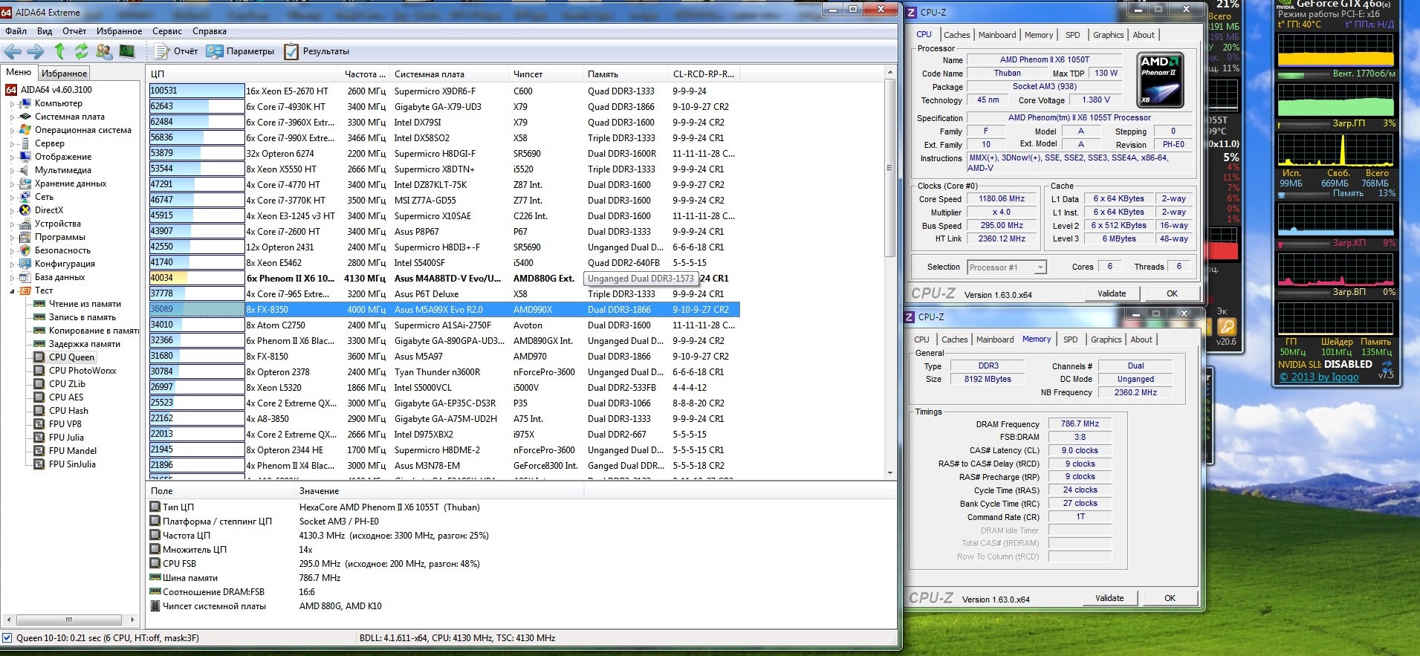This screenshot has height=656, width=1420.
Task: Open the '© 2013 by Igogo' link
Action: (x=1319, y=377)
